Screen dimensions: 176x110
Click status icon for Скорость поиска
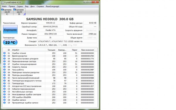pos(4,67)
